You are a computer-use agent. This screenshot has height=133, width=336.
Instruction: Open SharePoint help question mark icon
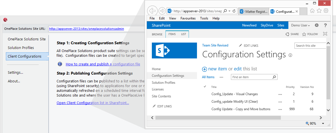325,25
